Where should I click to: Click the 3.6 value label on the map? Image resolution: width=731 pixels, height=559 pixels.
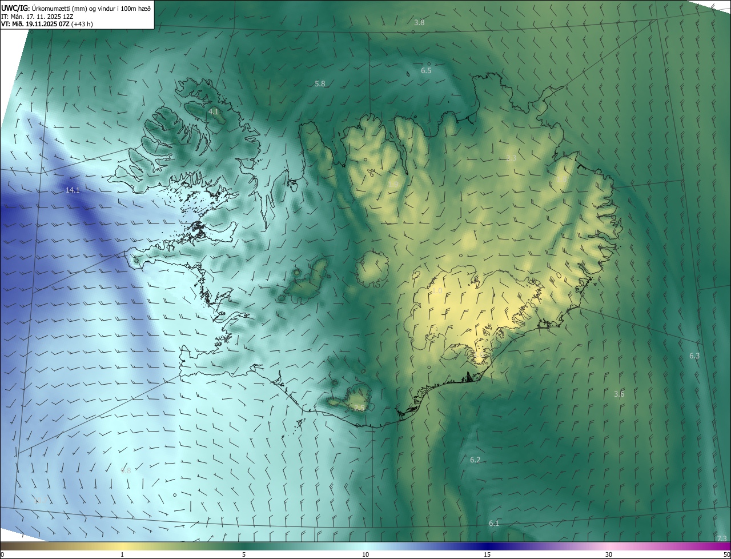click(619, 394)
